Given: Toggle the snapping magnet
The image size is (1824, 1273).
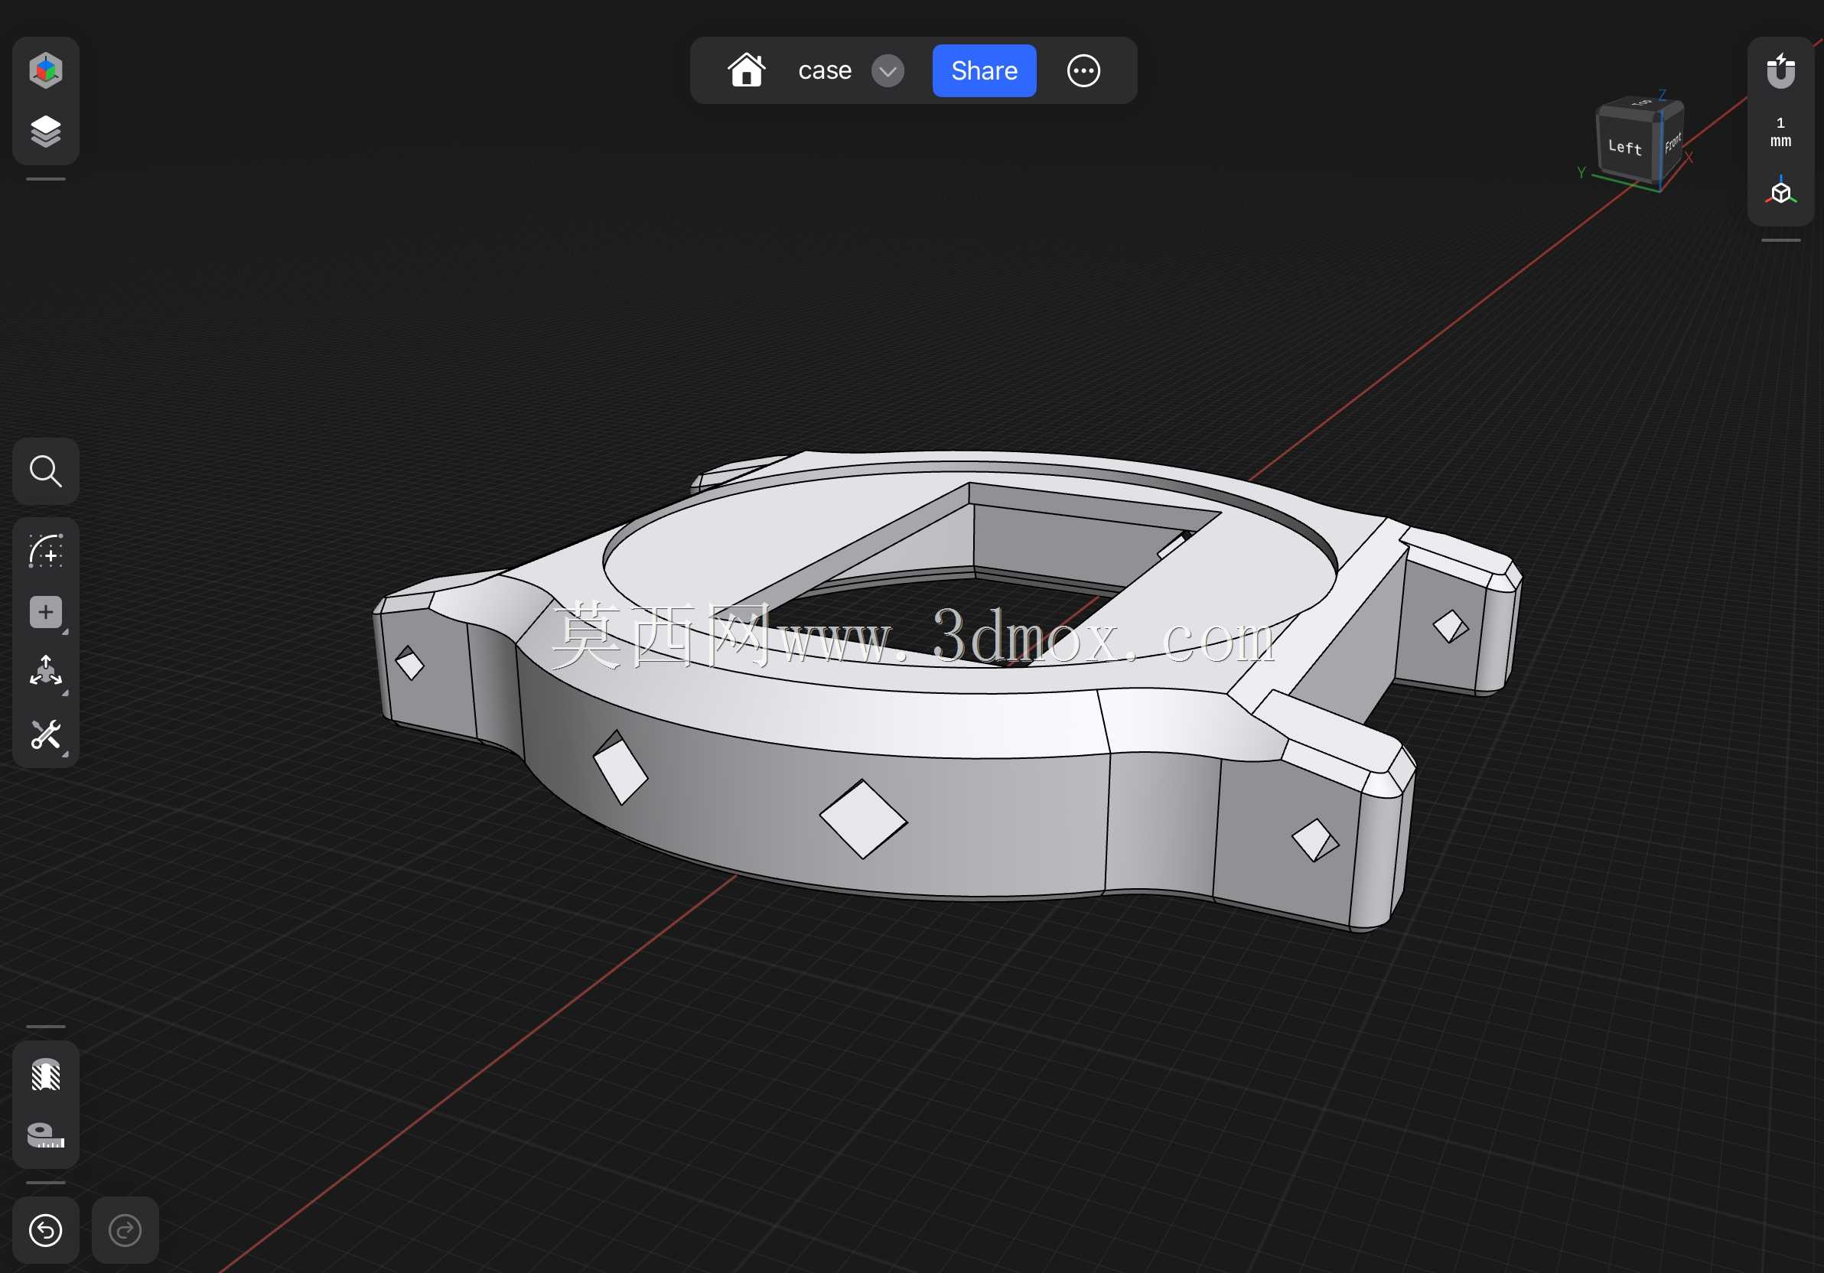Looking at the screenshot, I should point(1780,70).
